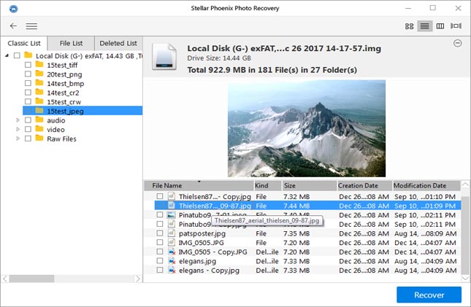471x307 pixels.
Task: Click the Raw Files folder icon
Action: click(x=39, y=138)
